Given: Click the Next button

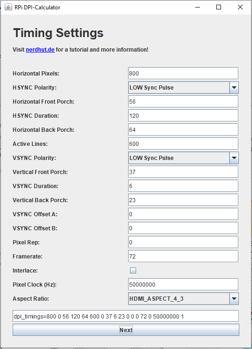Looking at the screenshot, I should click(126, 330).
